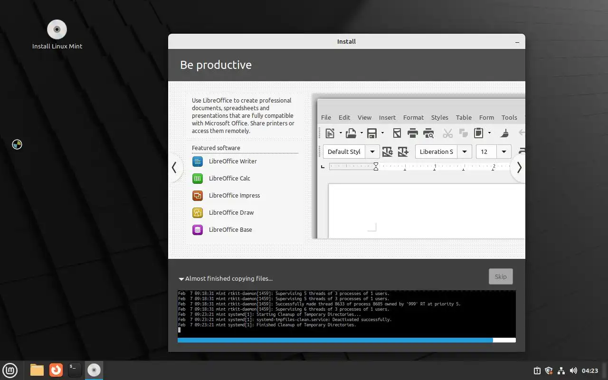The width and height of the screenshot is (608, 380).
Task: Click the Default Styl paragraph style field
Action: point(345,152)
